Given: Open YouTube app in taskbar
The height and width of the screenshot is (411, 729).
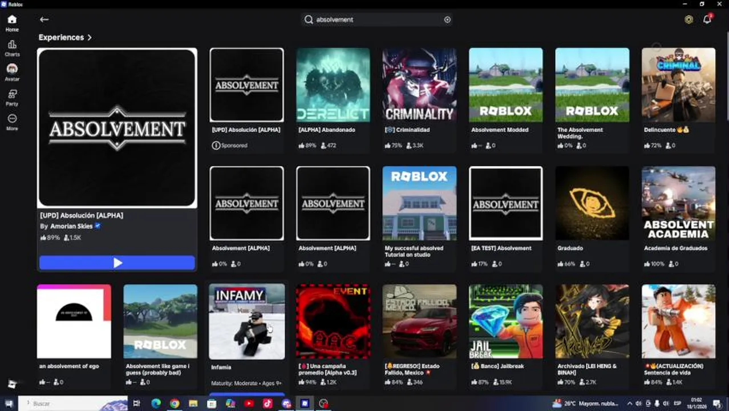Looking at the screenshot, I should 249,404.
